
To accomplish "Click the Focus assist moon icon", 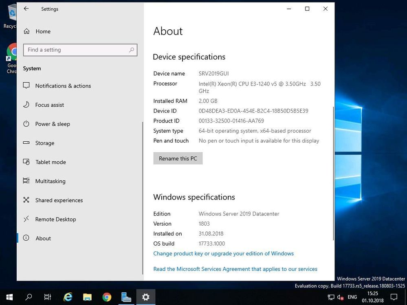I will (26, 105).
